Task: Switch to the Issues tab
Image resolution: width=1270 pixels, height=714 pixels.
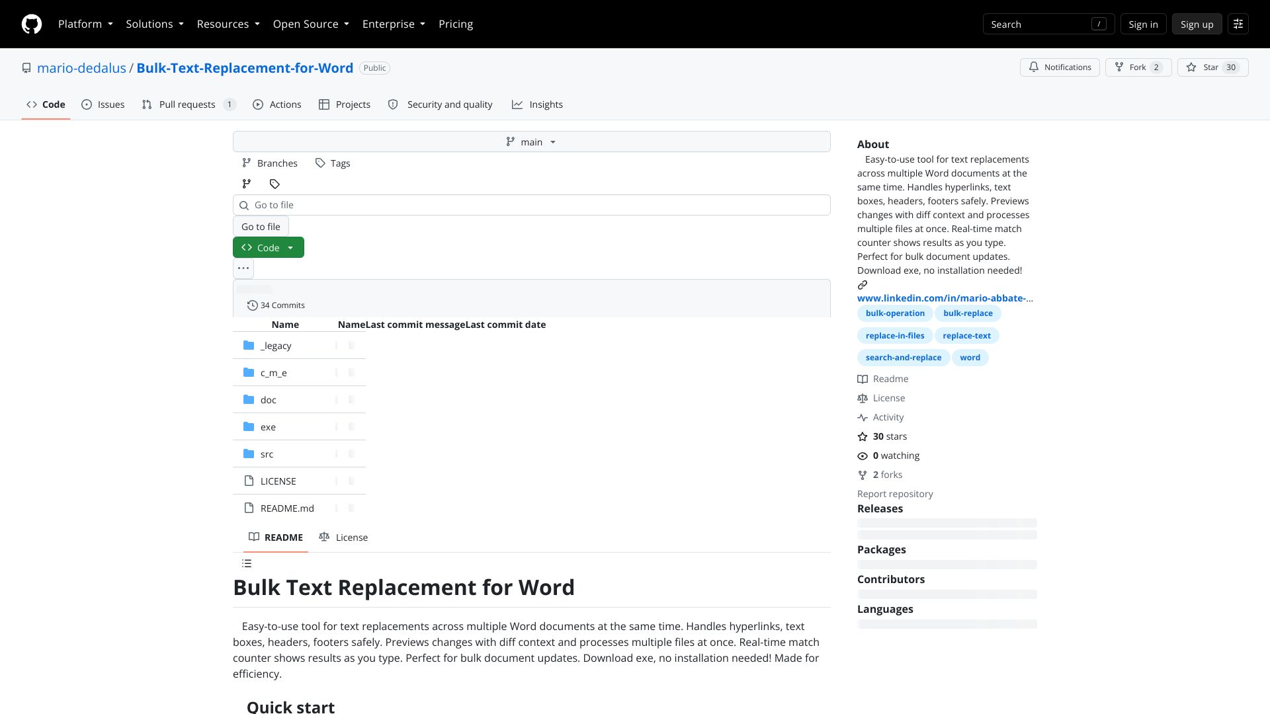Action: (x=103, y=104)
